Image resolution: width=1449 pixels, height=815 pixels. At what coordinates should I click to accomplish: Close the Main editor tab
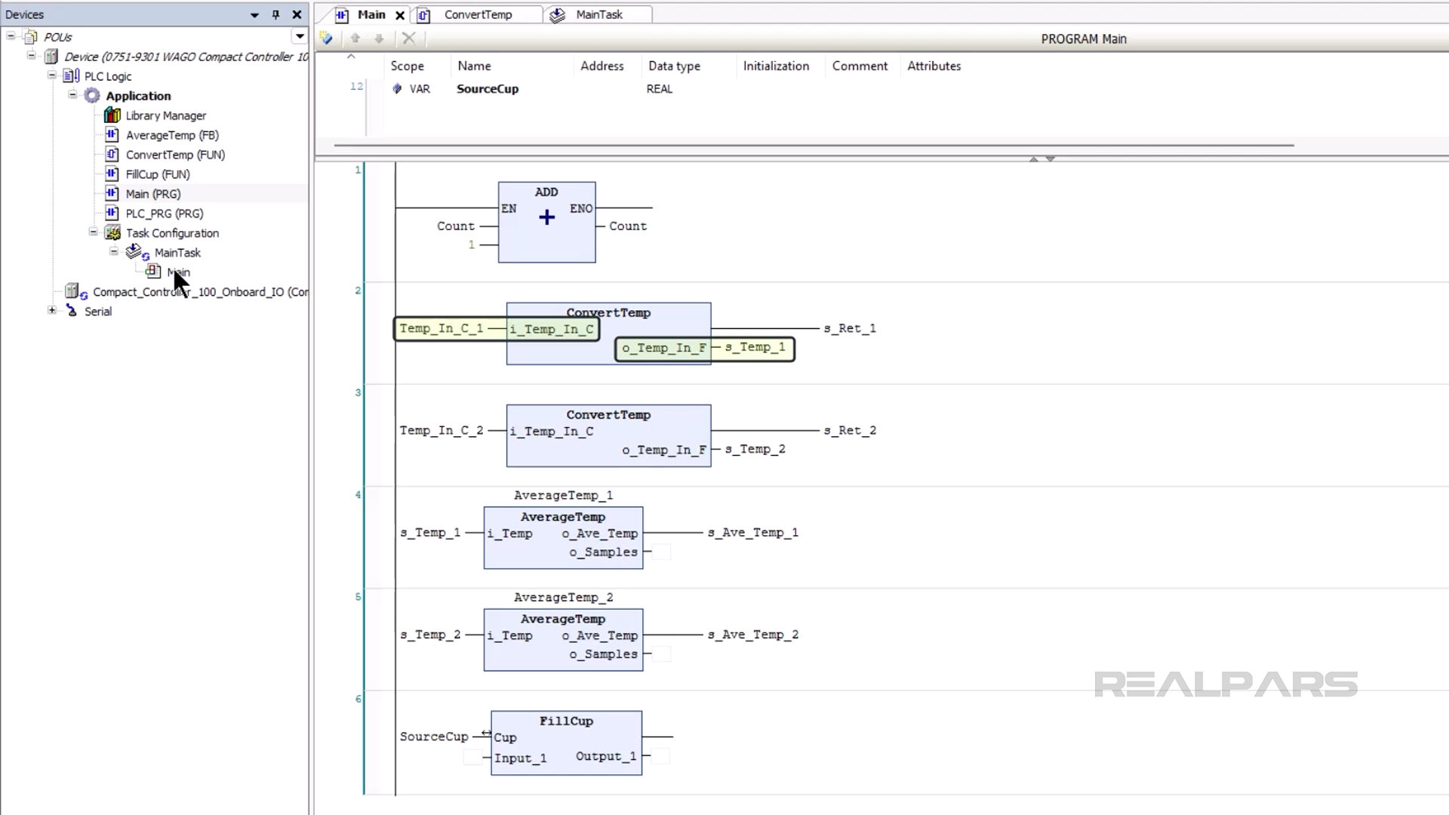coord(400,15)
